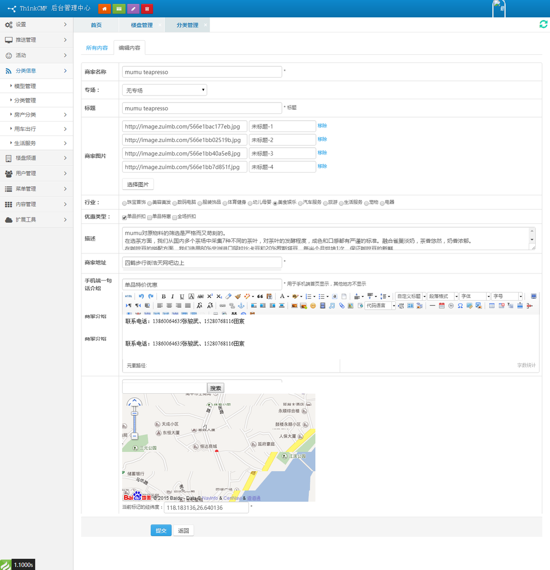Click the 商家名称 input field
The width and height of the screenshot is (550, 570).
pos(202,72)
